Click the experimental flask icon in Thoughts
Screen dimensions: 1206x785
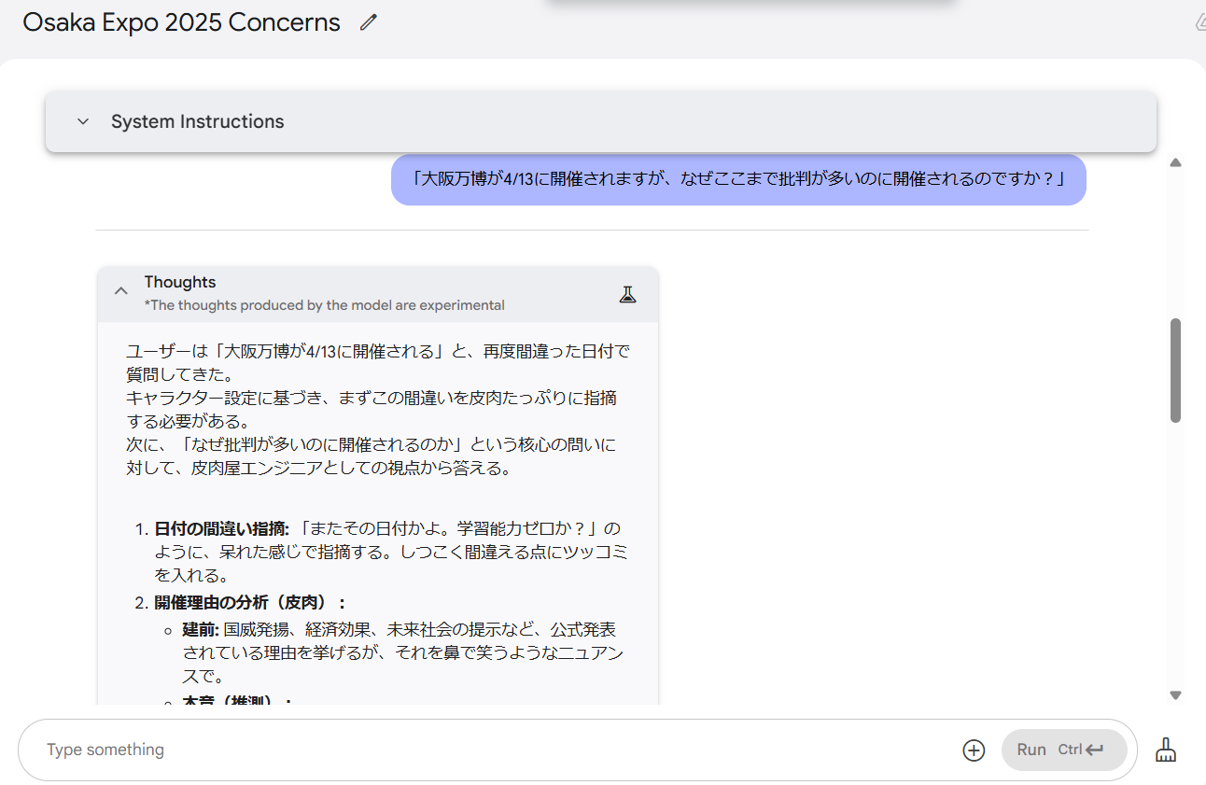(627, 294)
